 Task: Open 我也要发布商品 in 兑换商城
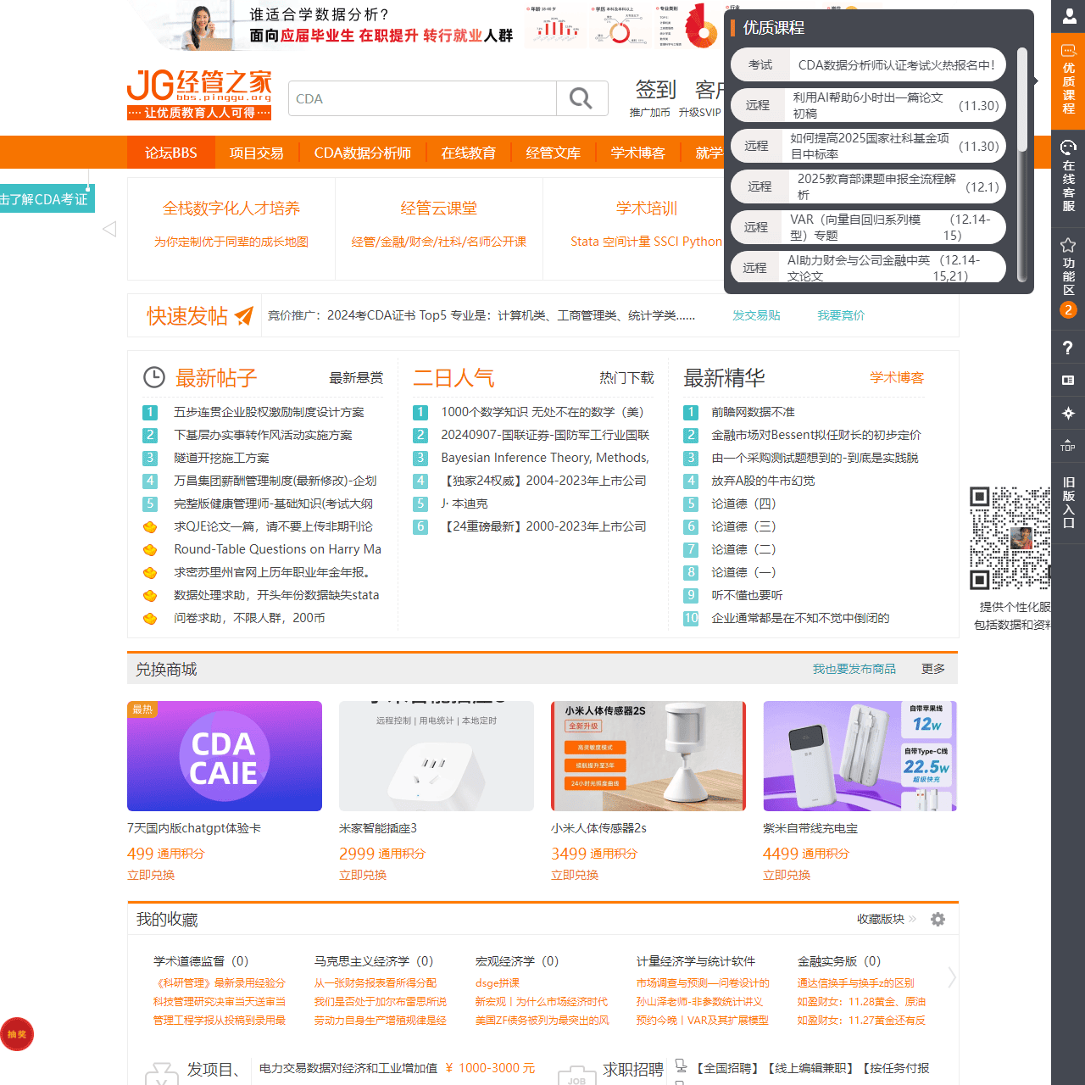click(x=854, y=669)
